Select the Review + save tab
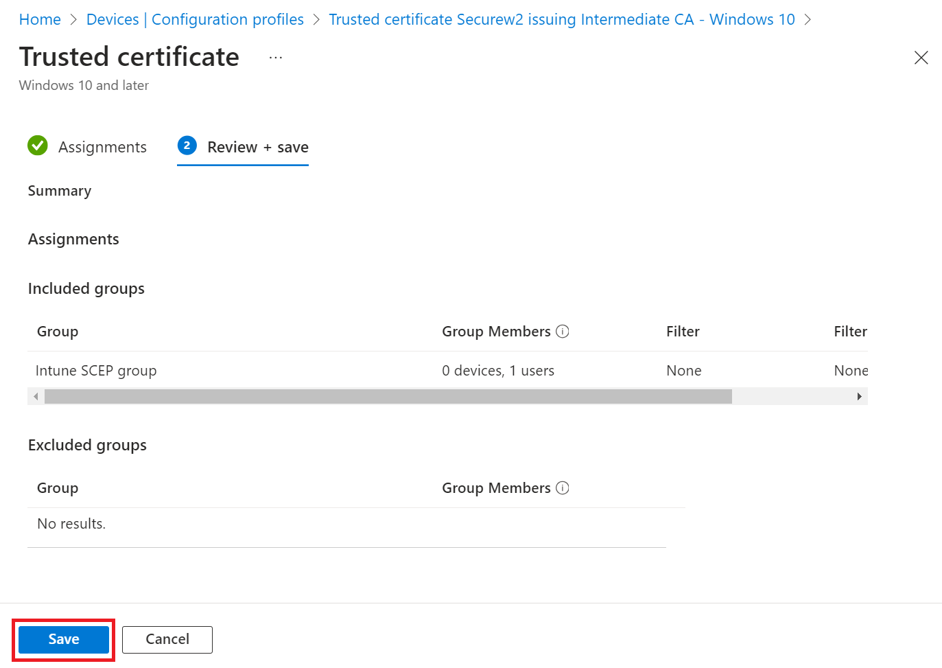 [x=257, y=147]
